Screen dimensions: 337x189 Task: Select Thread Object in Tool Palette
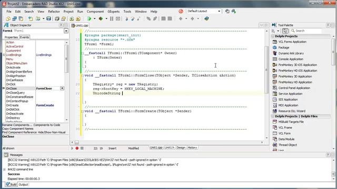(x=288, y=145)
